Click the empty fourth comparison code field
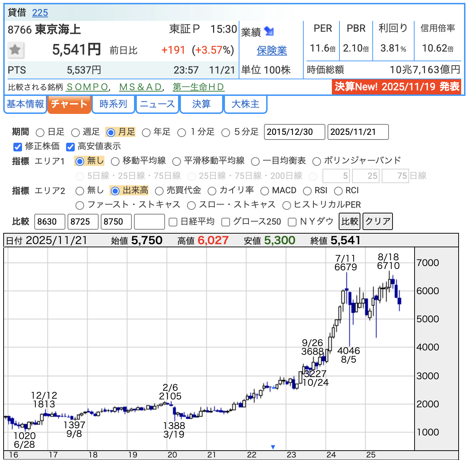 tap(149, 222)
